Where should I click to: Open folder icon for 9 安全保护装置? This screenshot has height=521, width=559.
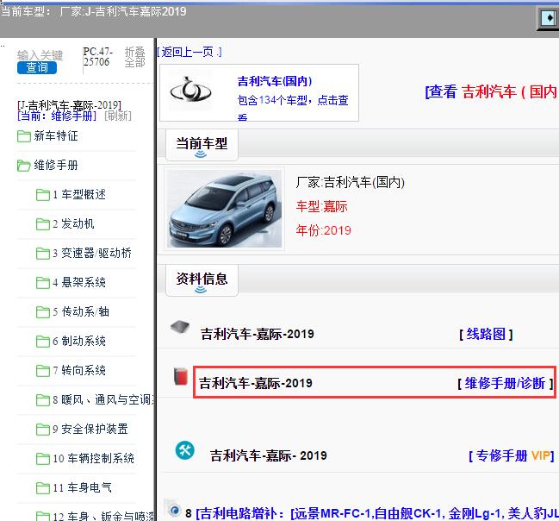[43, 429]
